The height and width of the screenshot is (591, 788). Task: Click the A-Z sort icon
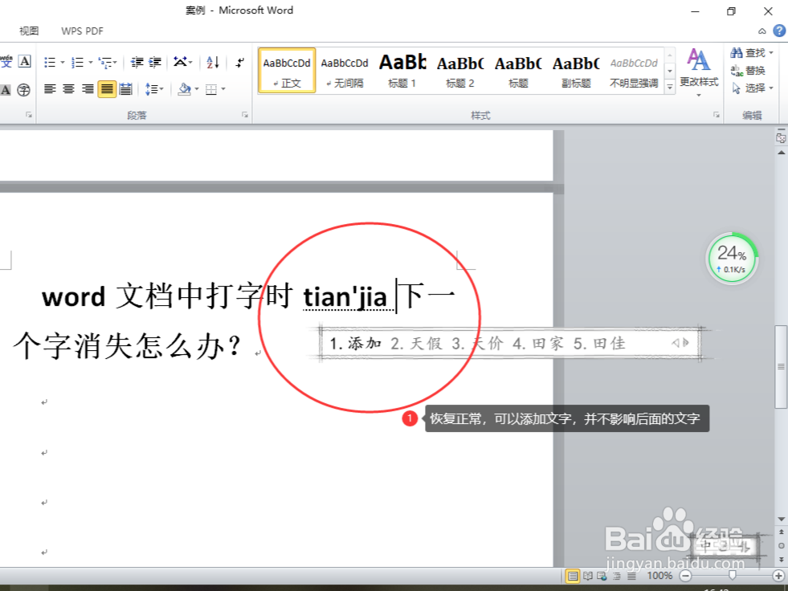[213, 63]
